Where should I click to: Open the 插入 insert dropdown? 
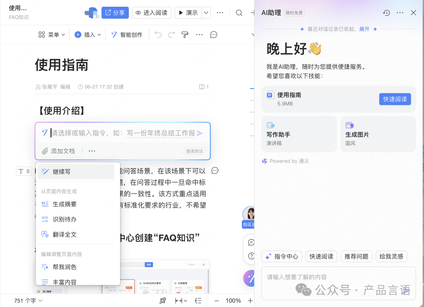(87, 35)
